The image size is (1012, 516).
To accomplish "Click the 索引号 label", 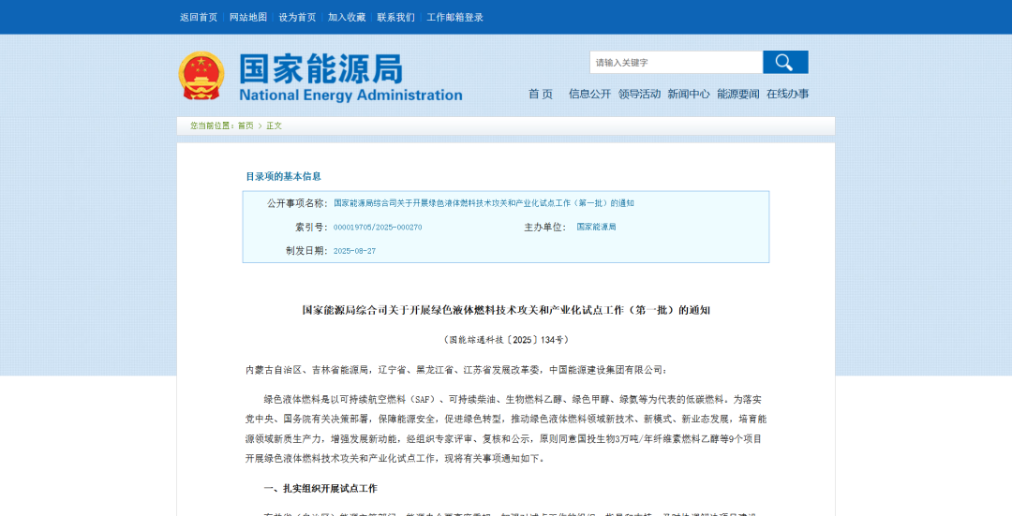I will pos(312,227).
